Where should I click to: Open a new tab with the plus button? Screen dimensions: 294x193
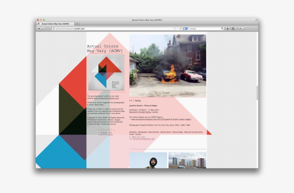[77, 24]
